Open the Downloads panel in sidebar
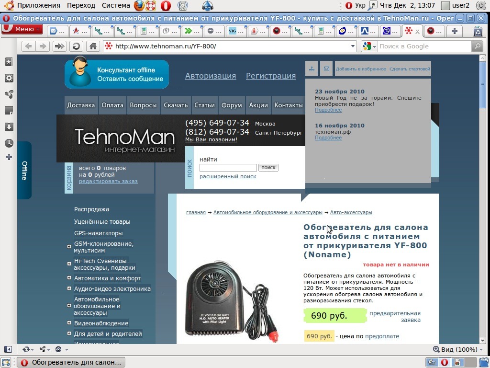Image resolution: width=490 pixels, height=368 pixels. (9, 126)
